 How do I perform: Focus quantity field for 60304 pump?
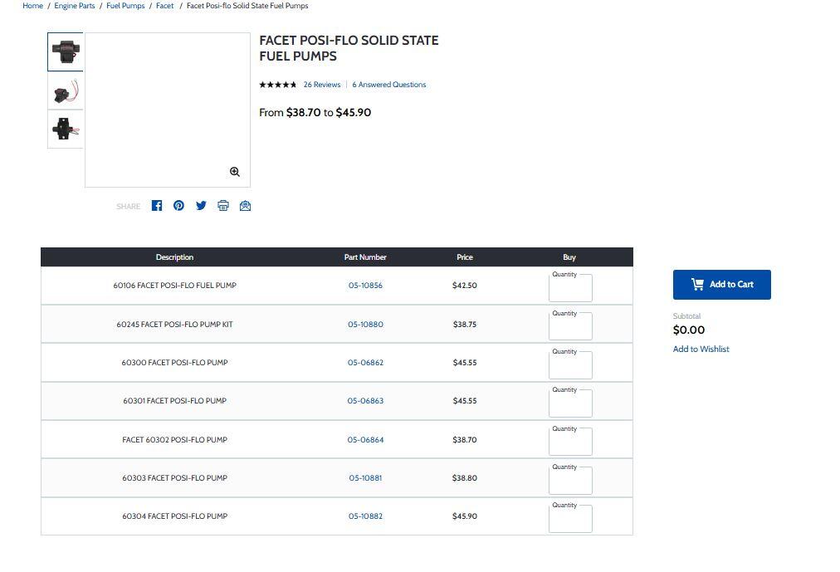coord(570,519)
